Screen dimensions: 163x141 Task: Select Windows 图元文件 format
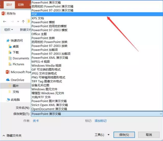point(97,89)
